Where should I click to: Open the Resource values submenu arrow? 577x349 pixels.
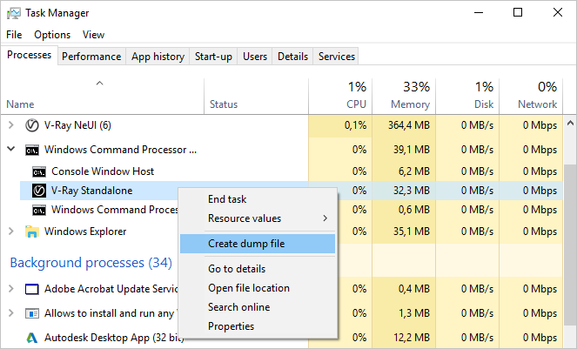[x=325, y=218]
